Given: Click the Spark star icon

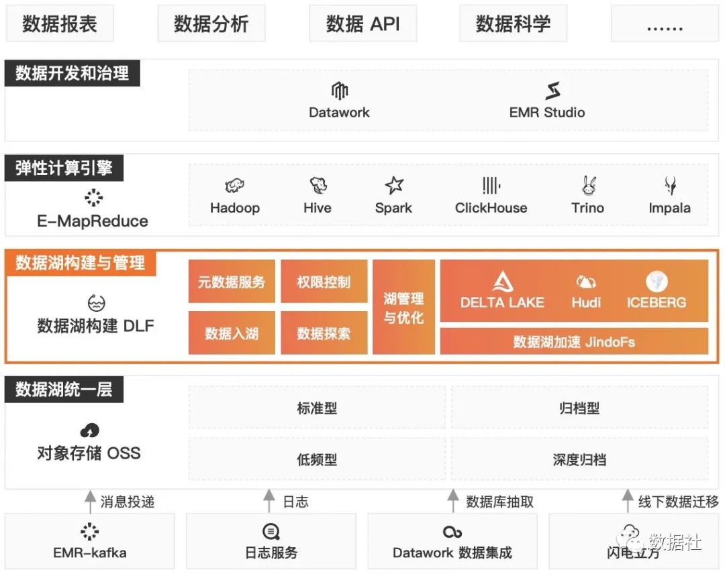Looking at the screenshot, I should click(394, 185).
